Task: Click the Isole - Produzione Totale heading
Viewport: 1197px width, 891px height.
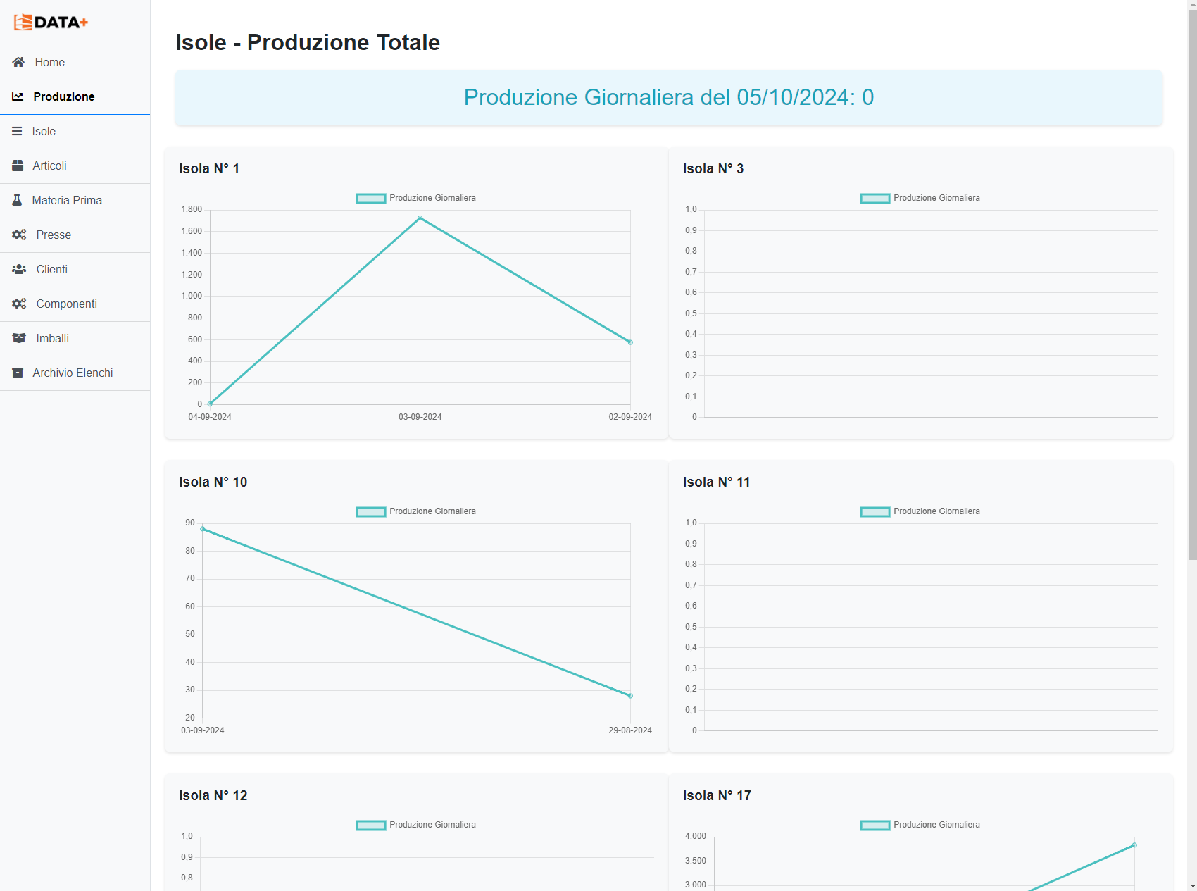Action: [x=308, y=42]
